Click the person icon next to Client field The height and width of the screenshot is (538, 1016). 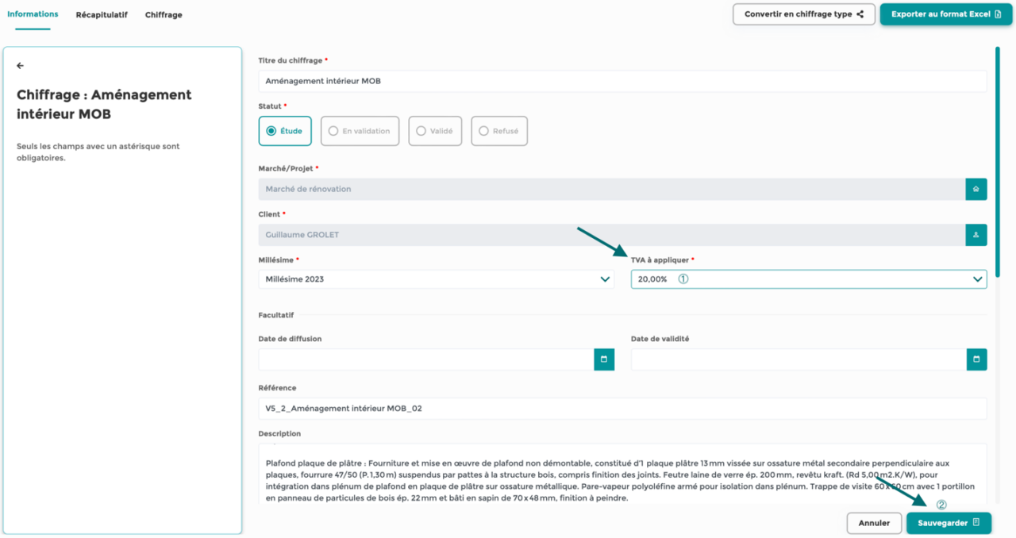[976, 235]
